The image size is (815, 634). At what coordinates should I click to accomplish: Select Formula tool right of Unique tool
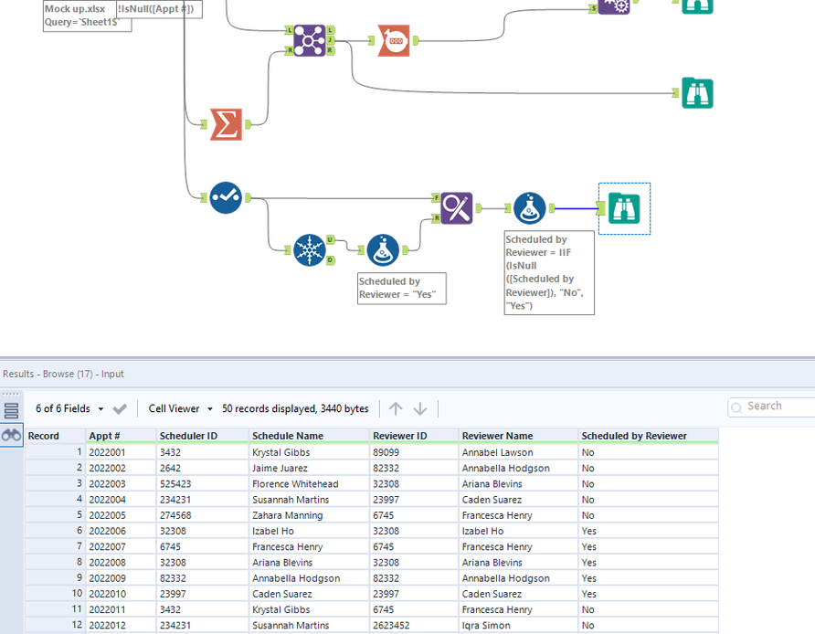click(383, 249)
